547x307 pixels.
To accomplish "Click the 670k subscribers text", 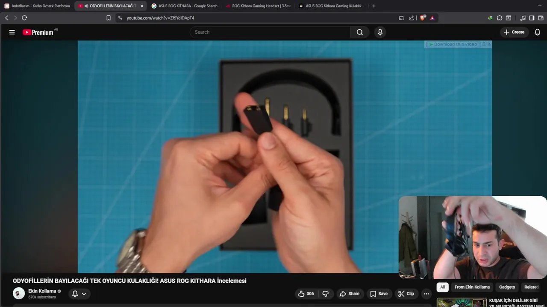I will [x=42, y=297].
